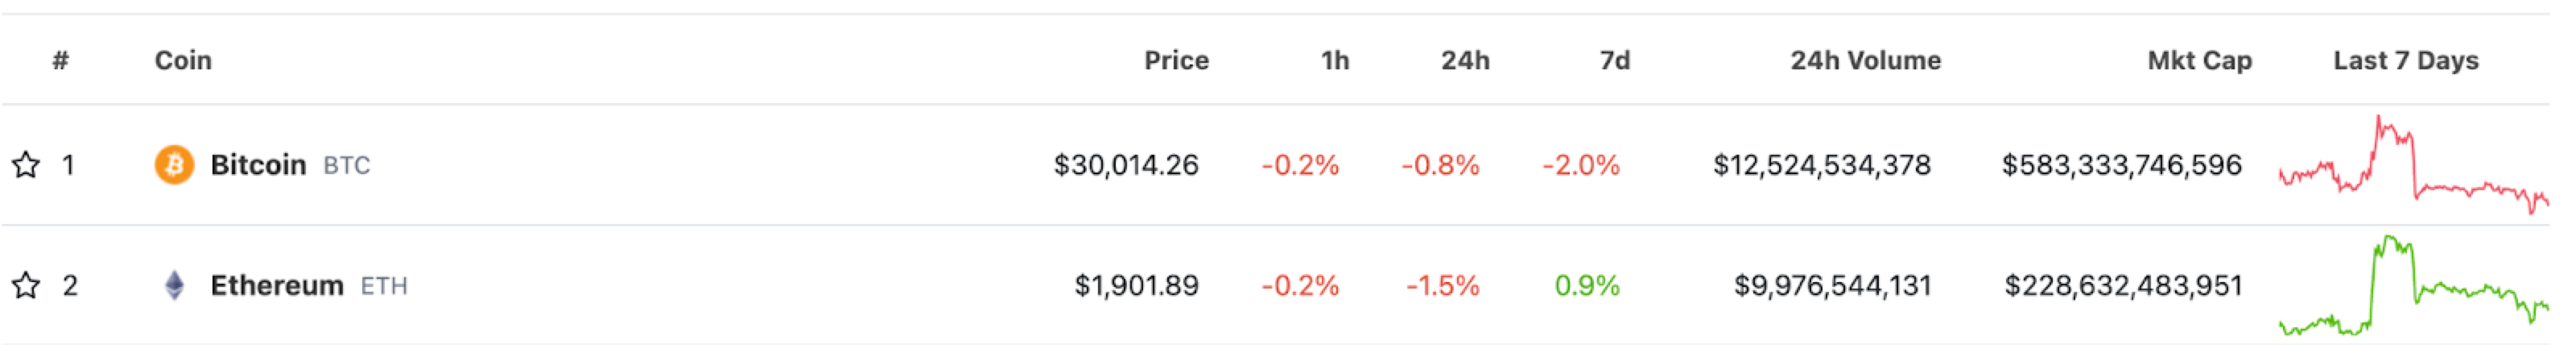
Task: Click Bitcoin's $30,014.26 price
Action: (x=1125, y=165)
